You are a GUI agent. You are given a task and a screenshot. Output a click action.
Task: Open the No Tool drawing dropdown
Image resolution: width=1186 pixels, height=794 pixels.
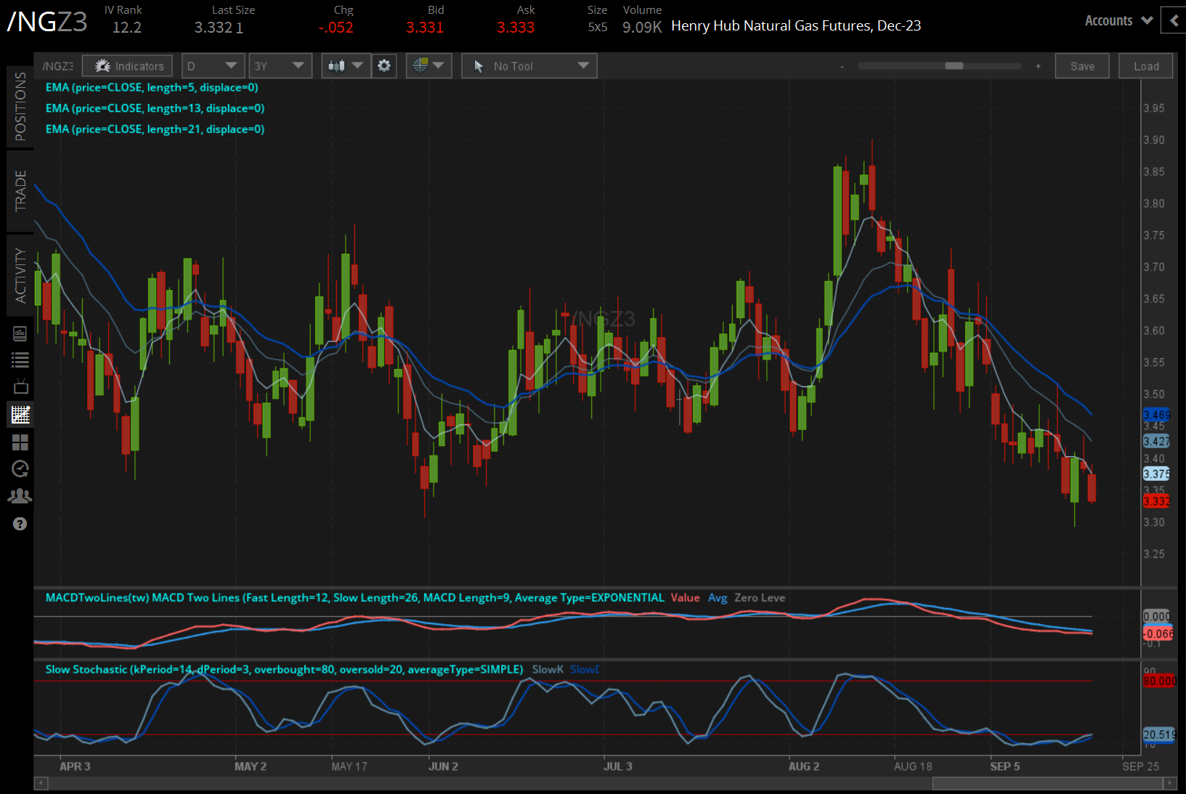529,66
